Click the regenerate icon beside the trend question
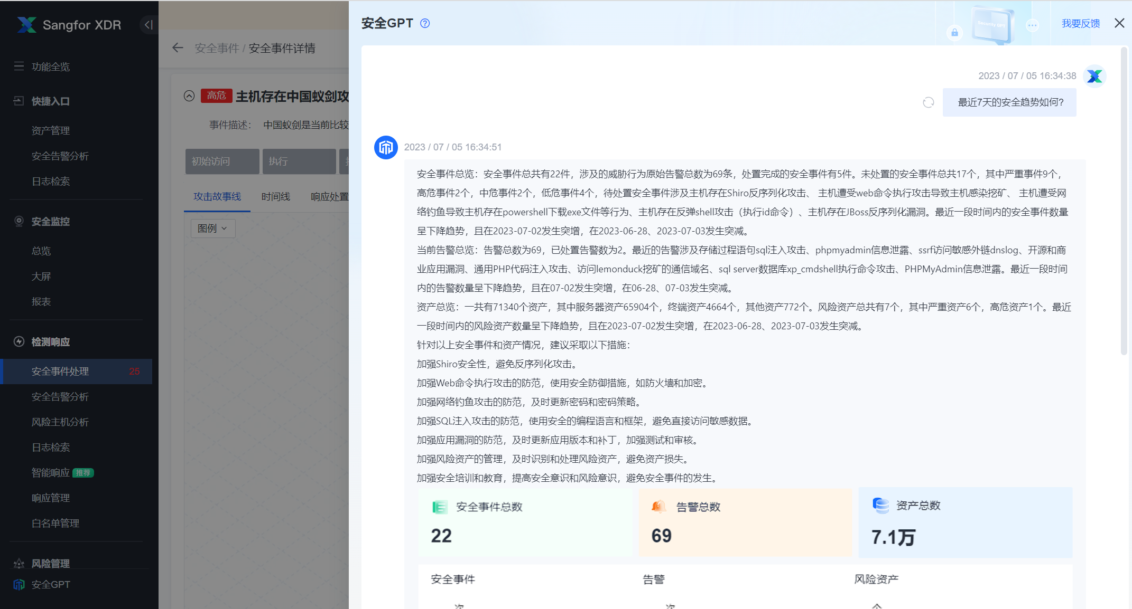 point(929,102)
